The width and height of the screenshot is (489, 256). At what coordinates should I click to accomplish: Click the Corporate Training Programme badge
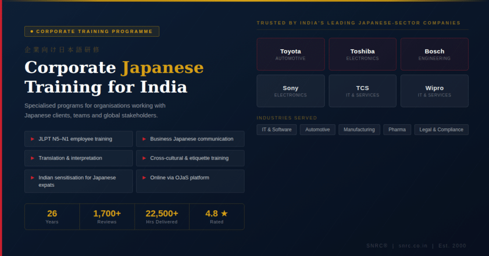[92, 32]
